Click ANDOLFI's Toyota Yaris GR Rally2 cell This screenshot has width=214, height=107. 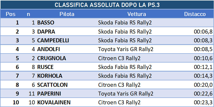click(x=126, y=49)
